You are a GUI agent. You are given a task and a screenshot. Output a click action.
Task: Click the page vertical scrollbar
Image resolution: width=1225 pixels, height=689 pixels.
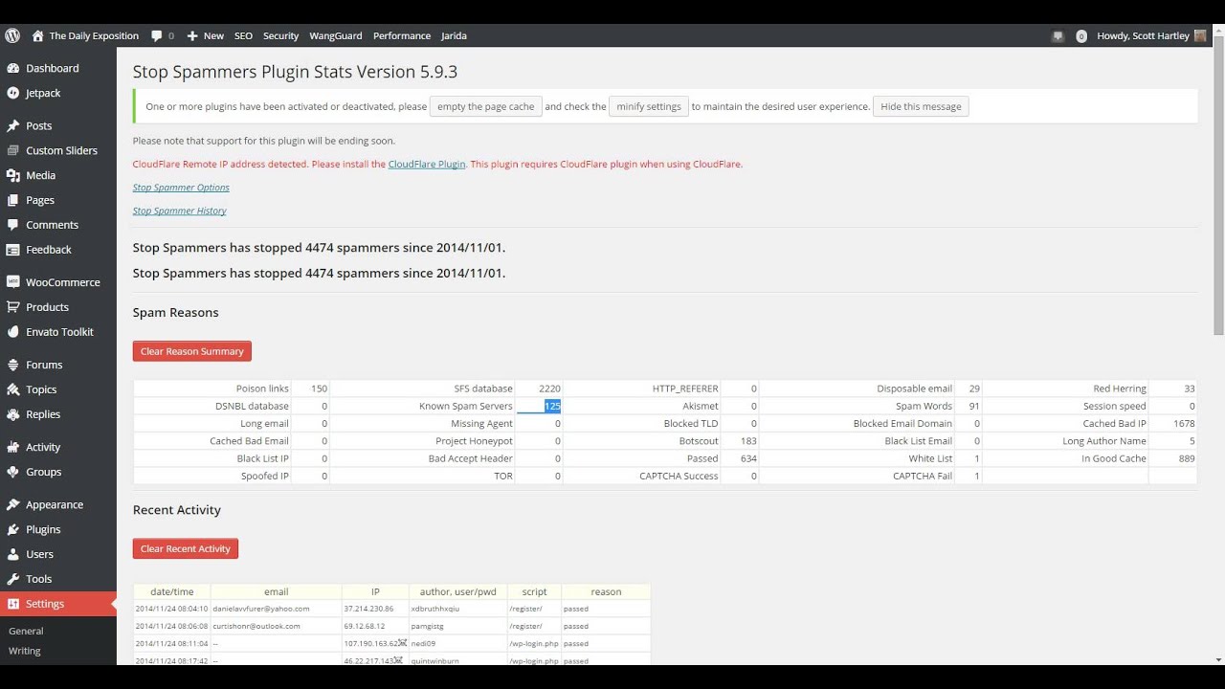(1218, 188)
